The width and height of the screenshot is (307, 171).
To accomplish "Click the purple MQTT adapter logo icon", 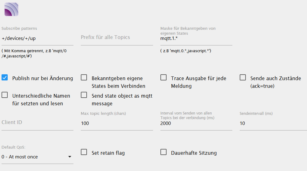I will [11, 9].
